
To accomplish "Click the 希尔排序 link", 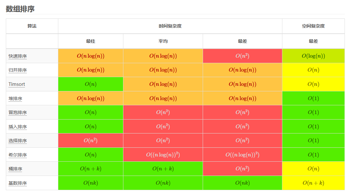I will click(x=18, y=155).
